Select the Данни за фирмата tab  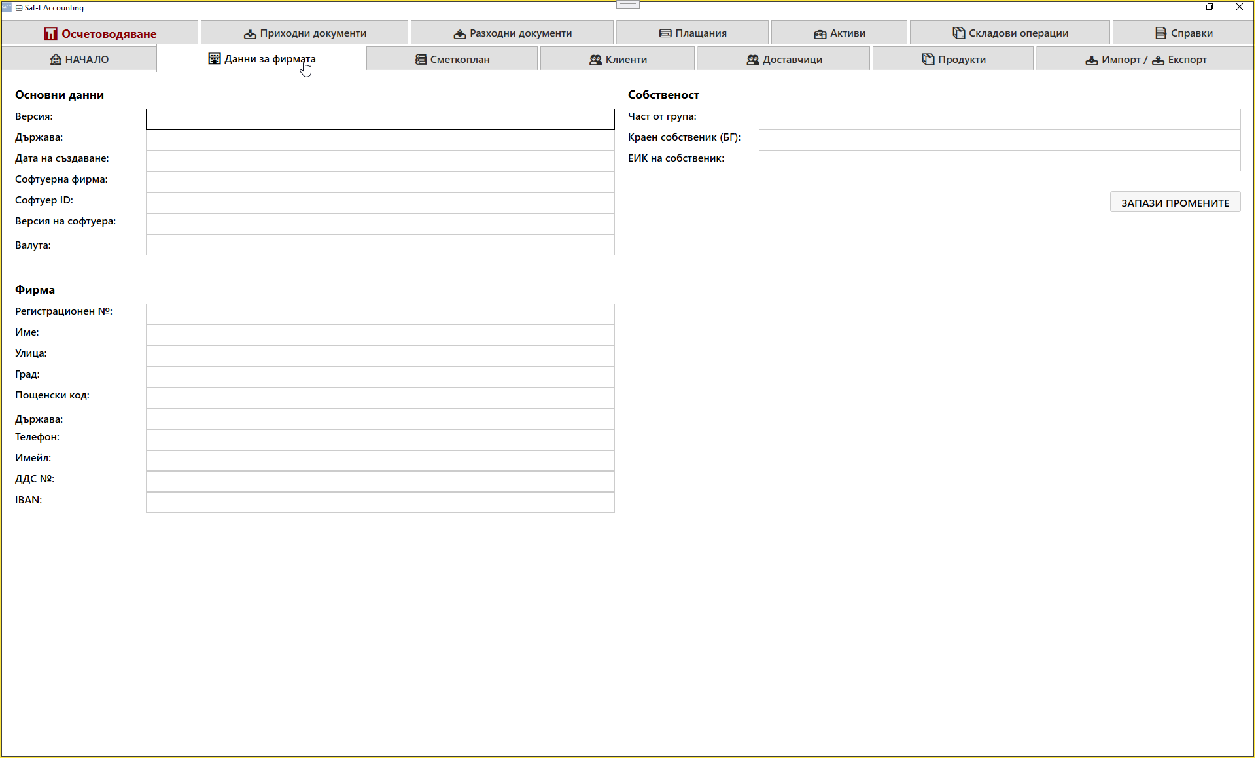pos(262,58)
